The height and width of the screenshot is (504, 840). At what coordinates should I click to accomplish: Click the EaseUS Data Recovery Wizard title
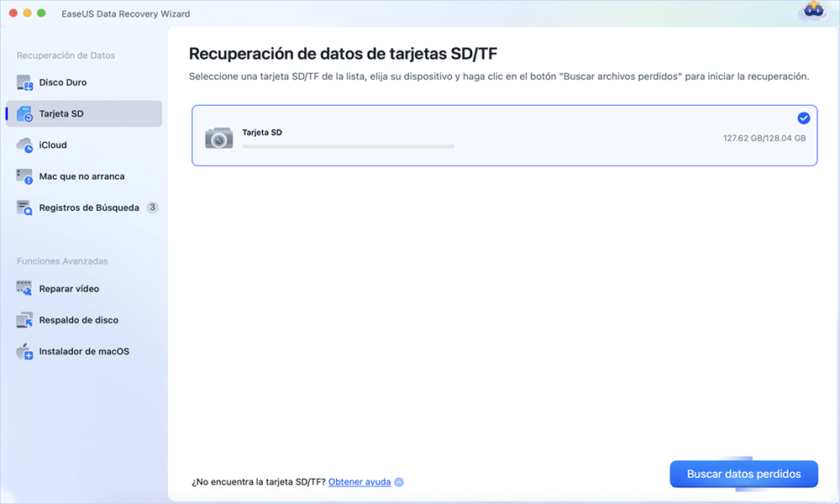click(126, 14)
